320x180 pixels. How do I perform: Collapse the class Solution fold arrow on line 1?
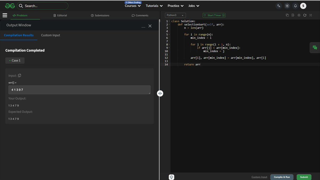click(169, 21)
